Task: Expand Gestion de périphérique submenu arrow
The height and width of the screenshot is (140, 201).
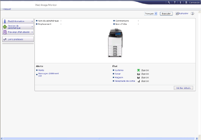Action: 32,27
